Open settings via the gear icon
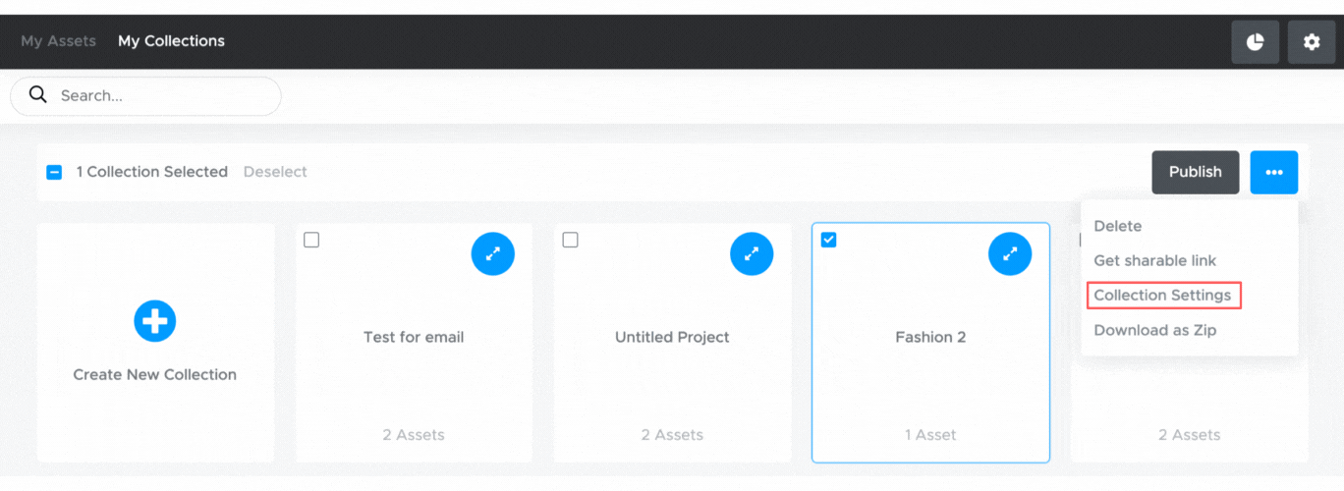The width and height of the screenshot is (1344, 491). point(1312,42)
